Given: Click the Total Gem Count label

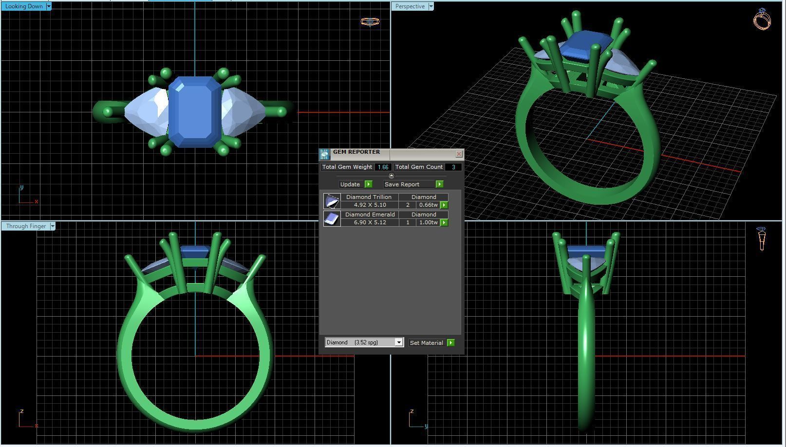Looking at the screenshot, I should [x=419, y=167].
